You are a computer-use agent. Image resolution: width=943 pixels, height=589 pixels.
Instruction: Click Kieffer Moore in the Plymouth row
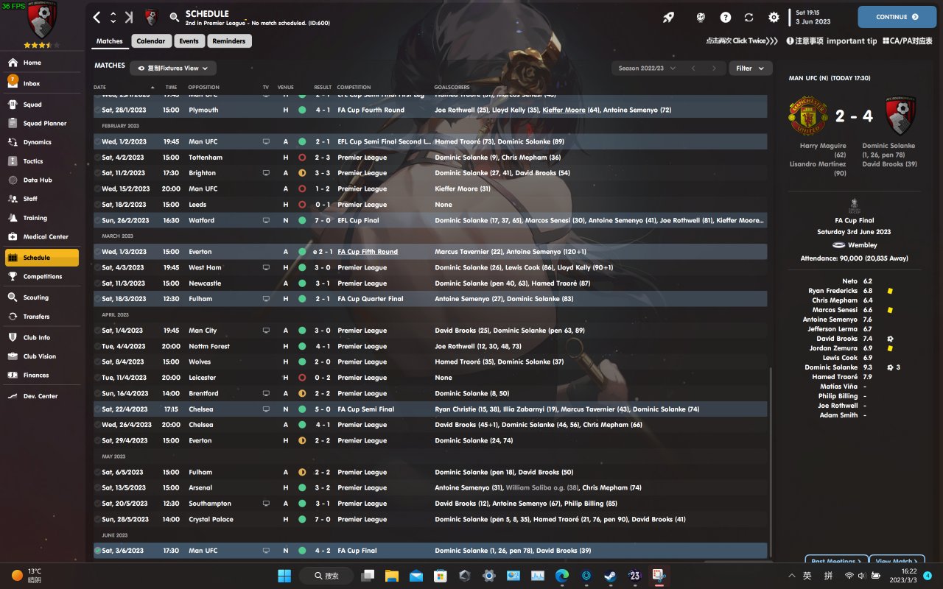(x=564, y=110)
